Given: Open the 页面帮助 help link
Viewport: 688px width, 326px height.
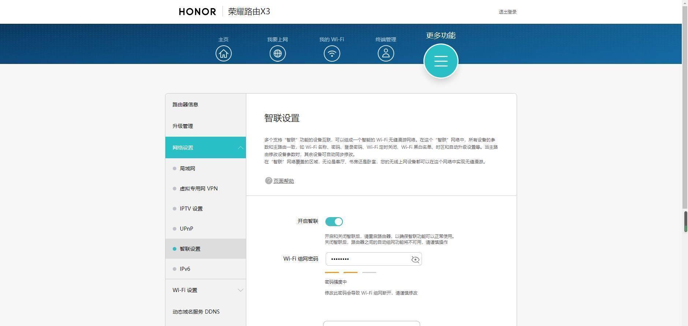Looking at the screenshot, I should (x=284, y=181).
